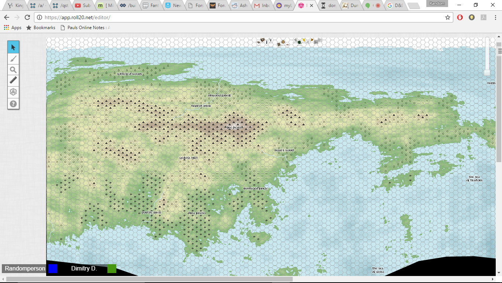Switch to the King tab
This screenshot has width=502, height=283.
[16, 6]
